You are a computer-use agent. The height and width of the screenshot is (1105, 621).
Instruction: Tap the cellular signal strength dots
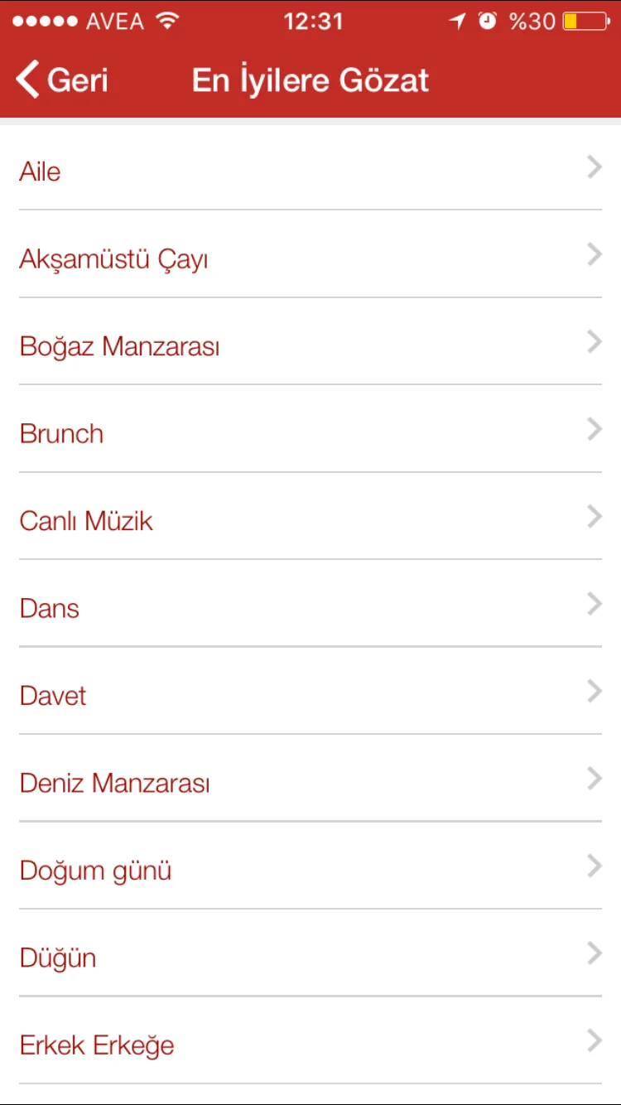point(45,21)
